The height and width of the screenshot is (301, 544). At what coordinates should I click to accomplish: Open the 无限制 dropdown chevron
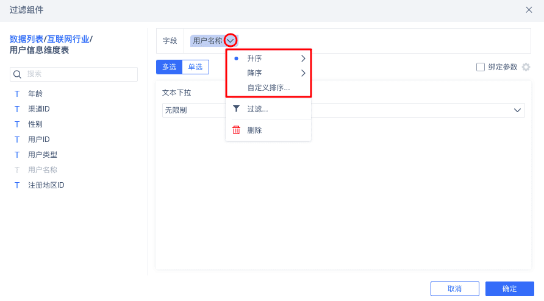pos(518,110)
